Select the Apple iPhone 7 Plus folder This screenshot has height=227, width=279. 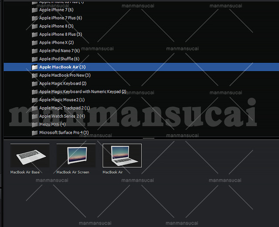coord(60,18)
